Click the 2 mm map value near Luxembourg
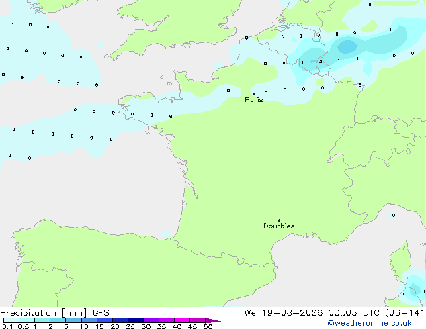The width and height of the screenshot is (426, 329). tap(321, 62)
